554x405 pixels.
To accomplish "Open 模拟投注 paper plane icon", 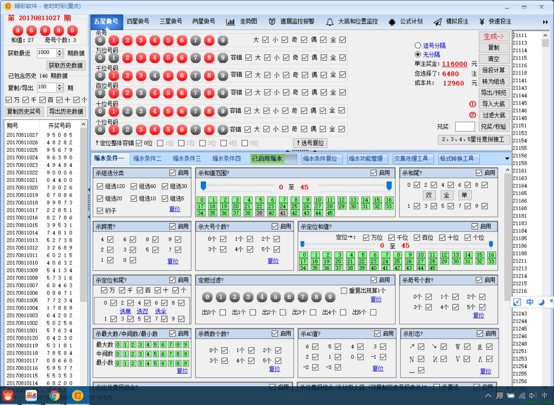I will click(x=437, y=22).
